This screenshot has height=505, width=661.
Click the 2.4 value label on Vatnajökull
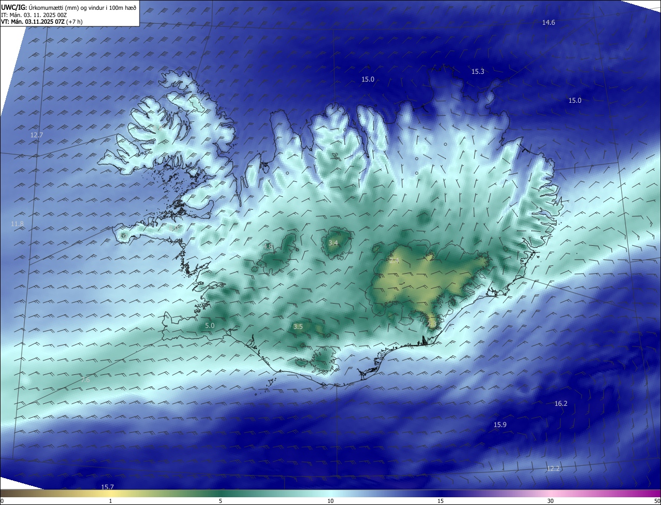pyautogui.click(x=394, y=260)
